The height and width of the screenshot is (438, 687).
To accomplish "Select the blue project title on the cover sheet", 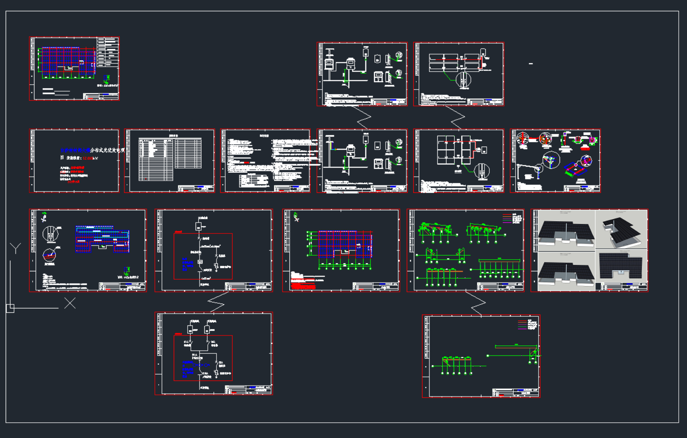I will 75,150.
